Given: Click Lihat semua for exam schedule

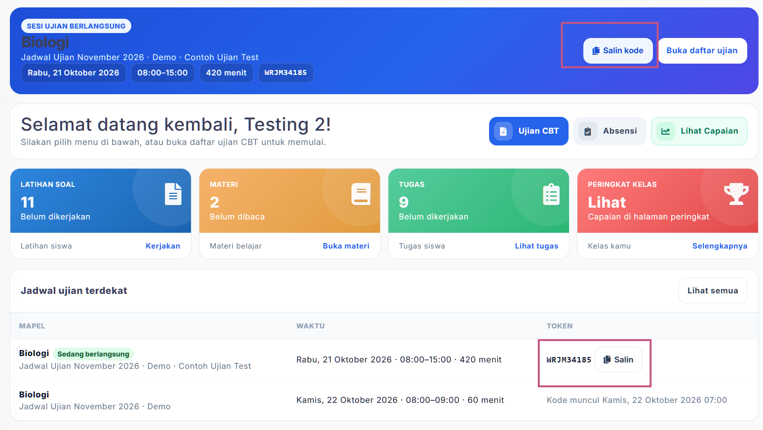Looking at the screenshot, I should 713,290.
